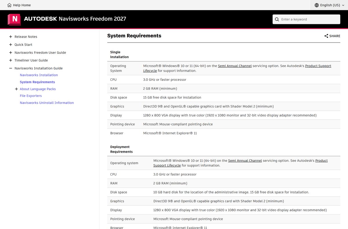348x229 pixels.
Task: Click the share icon beside SHARE
Action: tap(326, 36)
